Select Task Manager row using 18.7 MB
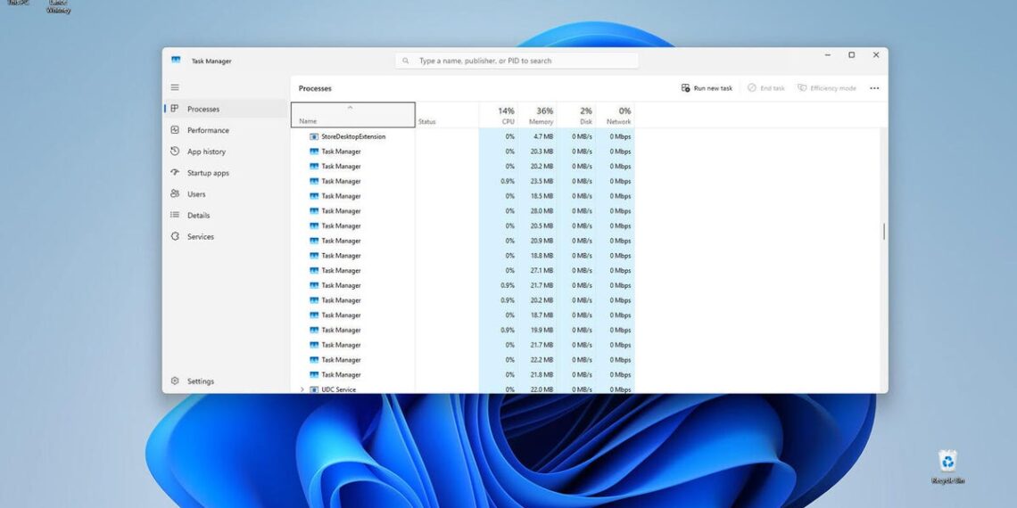 [462, 315]
